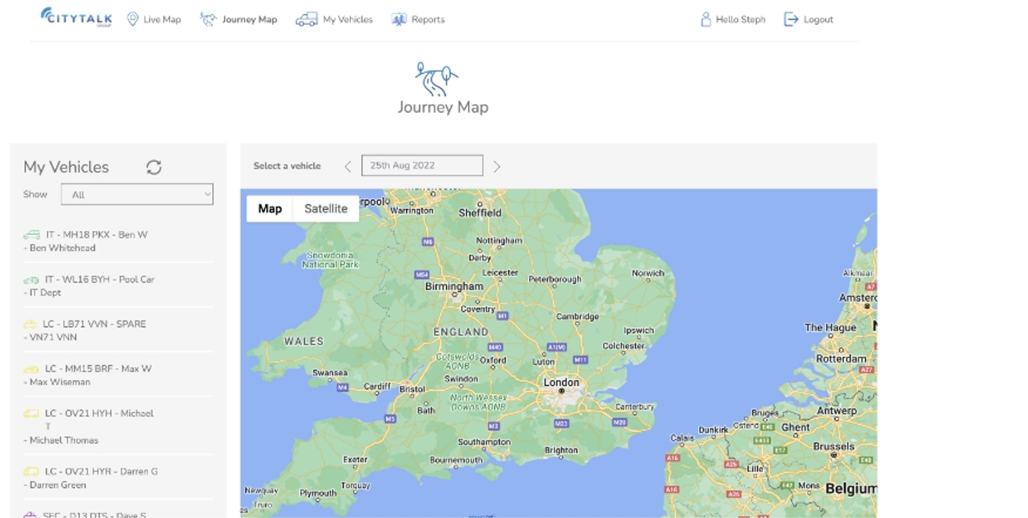Click the CityTalk Group logo
Viewport: 1028px width, 518px height.
[x=76, y=18]
